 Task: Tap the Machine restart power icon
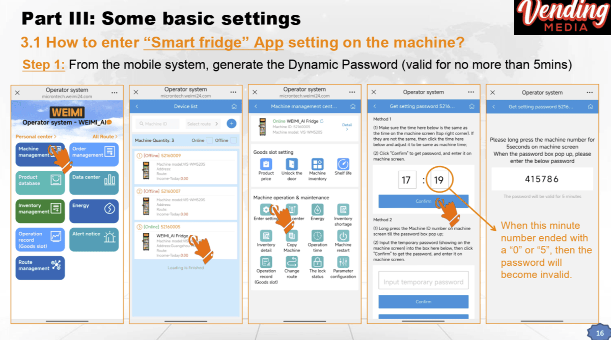click(x=343, y=236)
